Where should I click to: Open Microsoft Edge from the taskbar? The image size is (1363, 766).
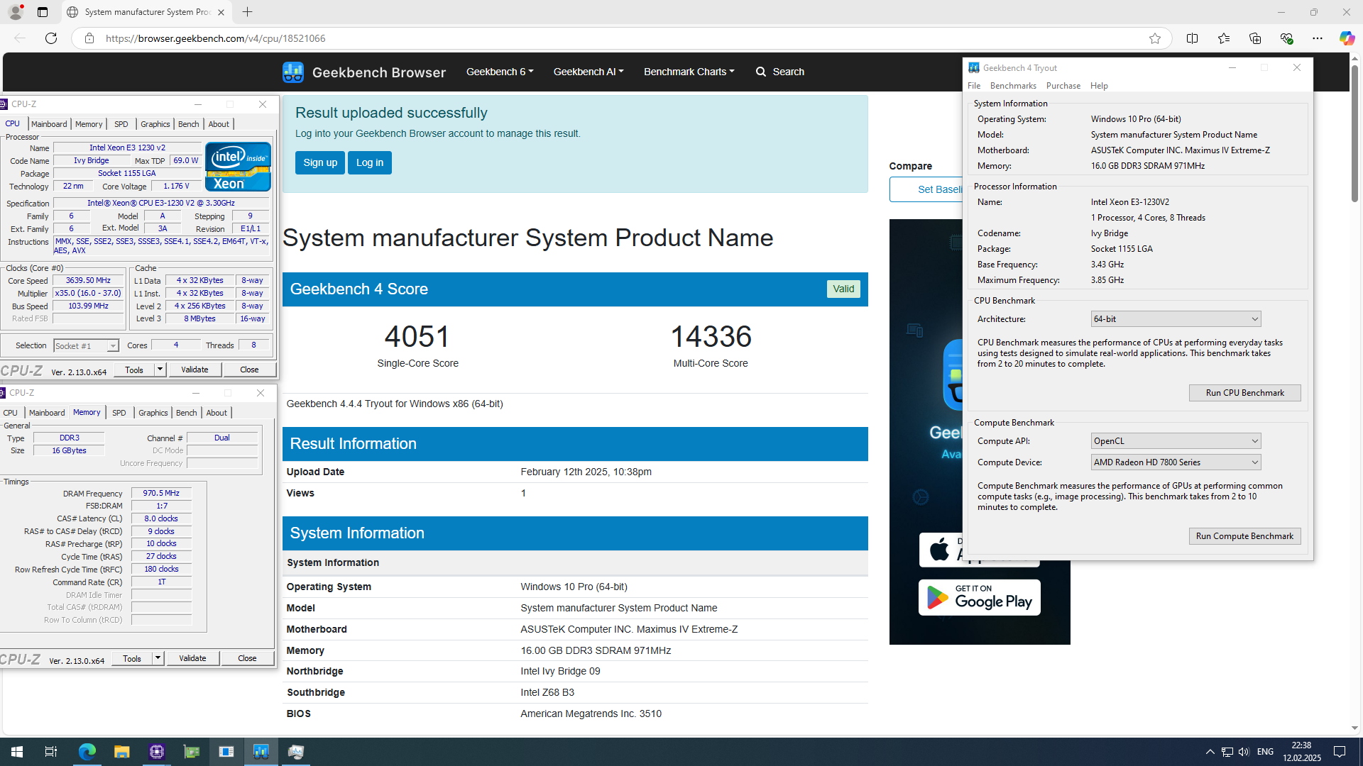pos(87,752)
